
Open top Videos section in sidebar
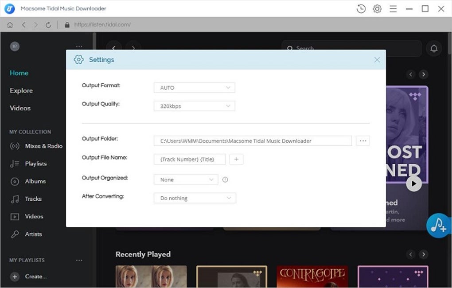tap(20, 108)
